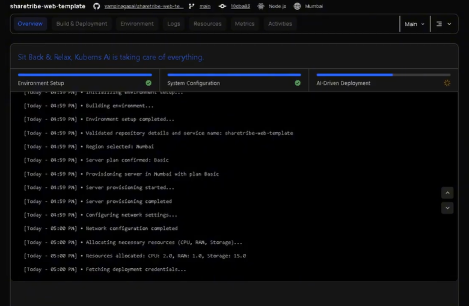Click the AI-Driven Deployment loading spinner

(447, 83)
